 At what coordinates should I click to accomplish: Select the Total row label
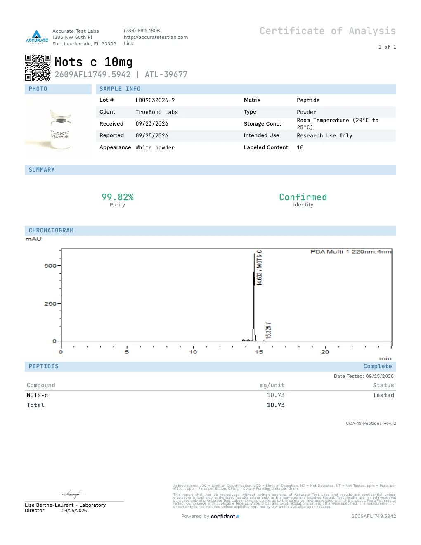coord(35,405)
